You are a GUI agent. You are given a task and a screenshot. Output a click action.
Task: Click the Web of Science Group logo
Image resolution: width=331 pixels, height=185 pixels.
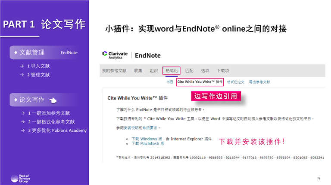(20, 179)
